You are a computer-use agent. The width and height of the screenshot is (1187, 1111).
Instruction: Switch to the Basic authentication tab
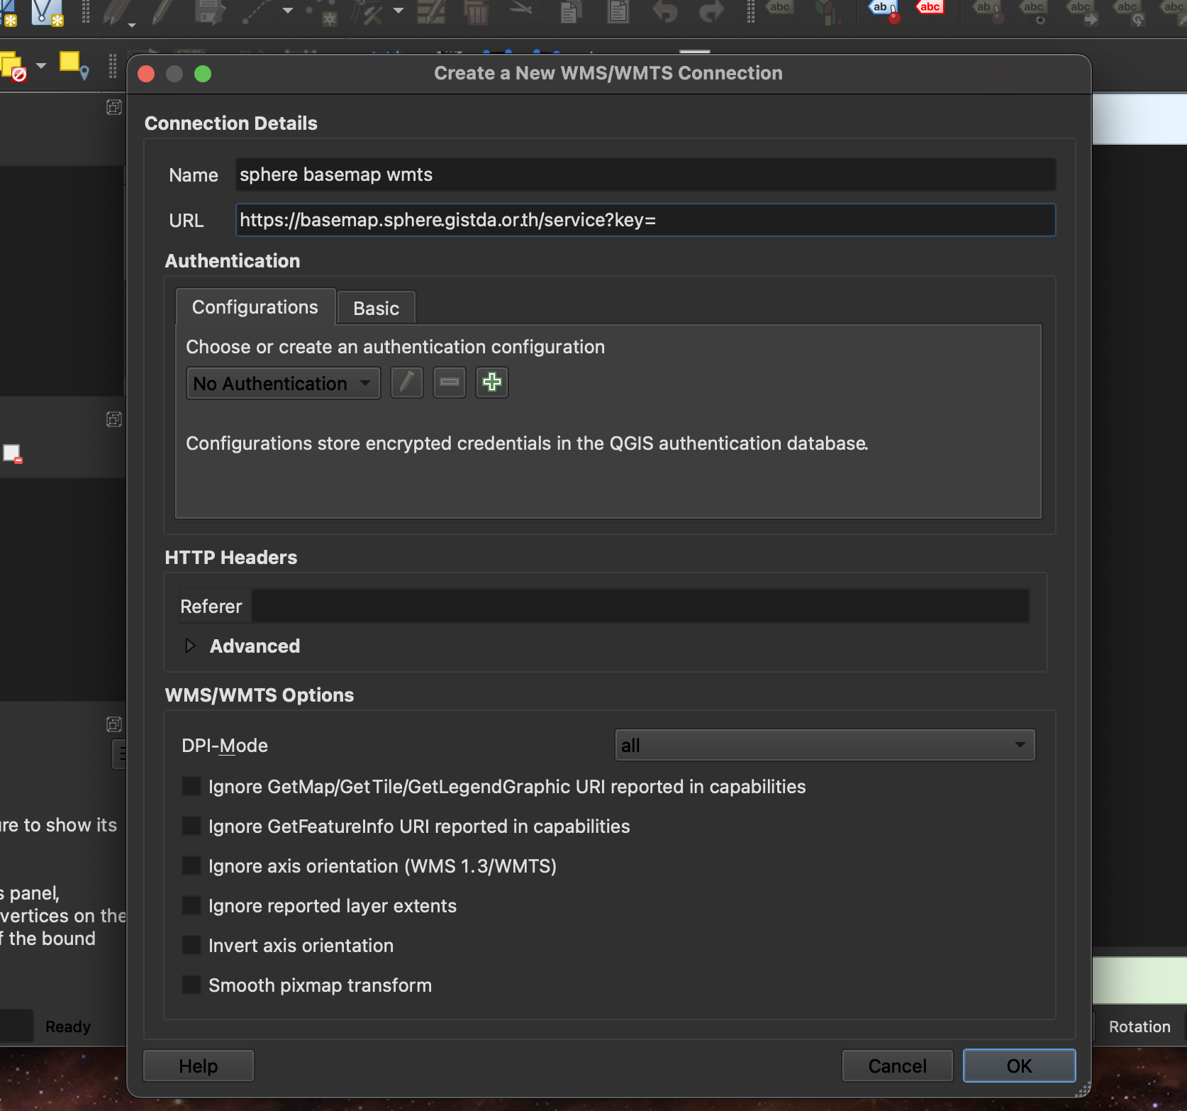click(x=376, y=307)
